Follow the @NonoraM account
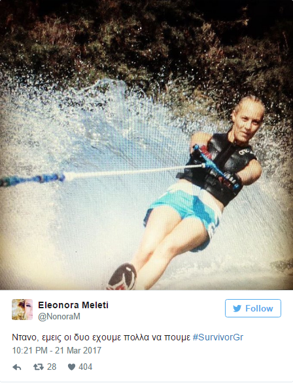The width and height of the screenshot is (293, 383). point(253,308)
